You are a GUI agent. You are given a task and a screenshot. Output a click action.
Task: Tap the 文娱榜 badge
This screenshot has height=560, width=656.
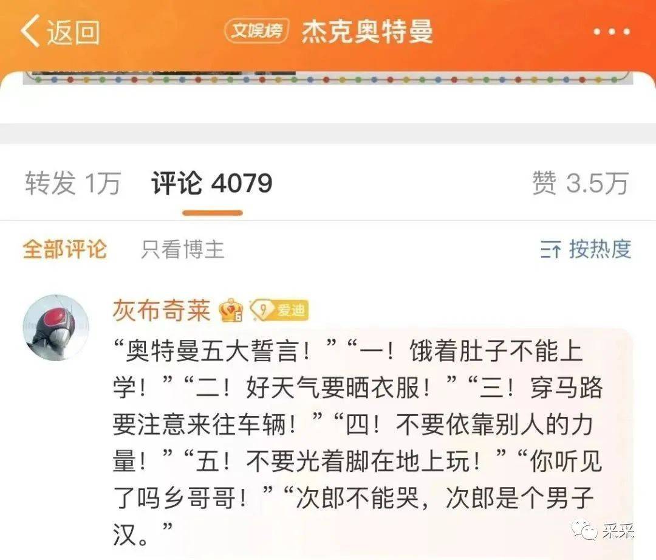pos(257,30)
